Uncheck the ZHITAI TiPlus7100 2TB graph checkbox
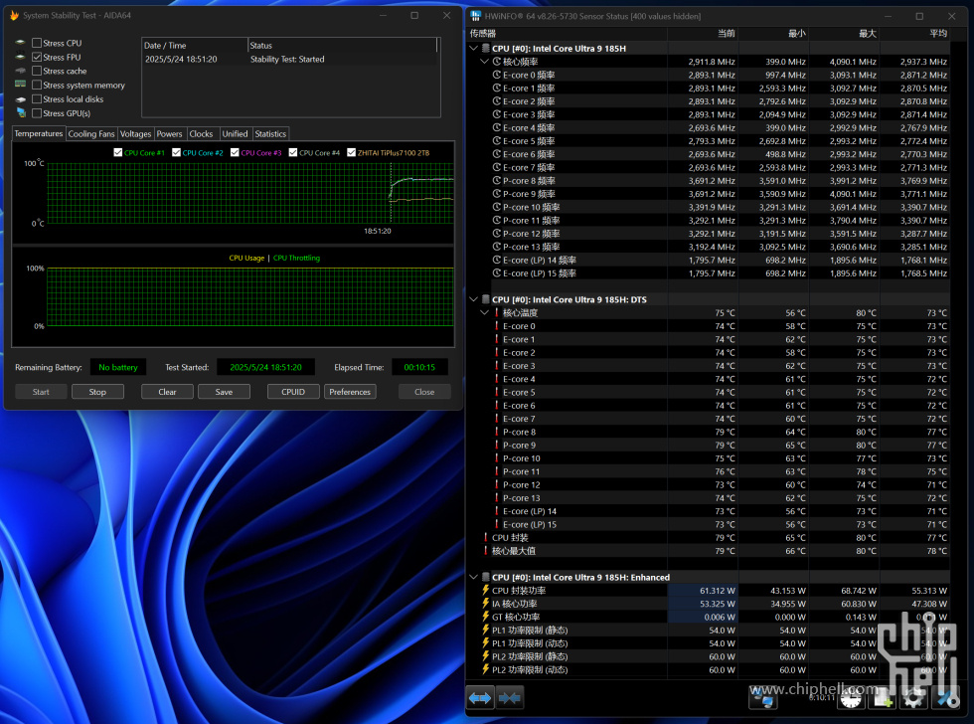This screenshot has width=974, height=724. tap(352, 152)
